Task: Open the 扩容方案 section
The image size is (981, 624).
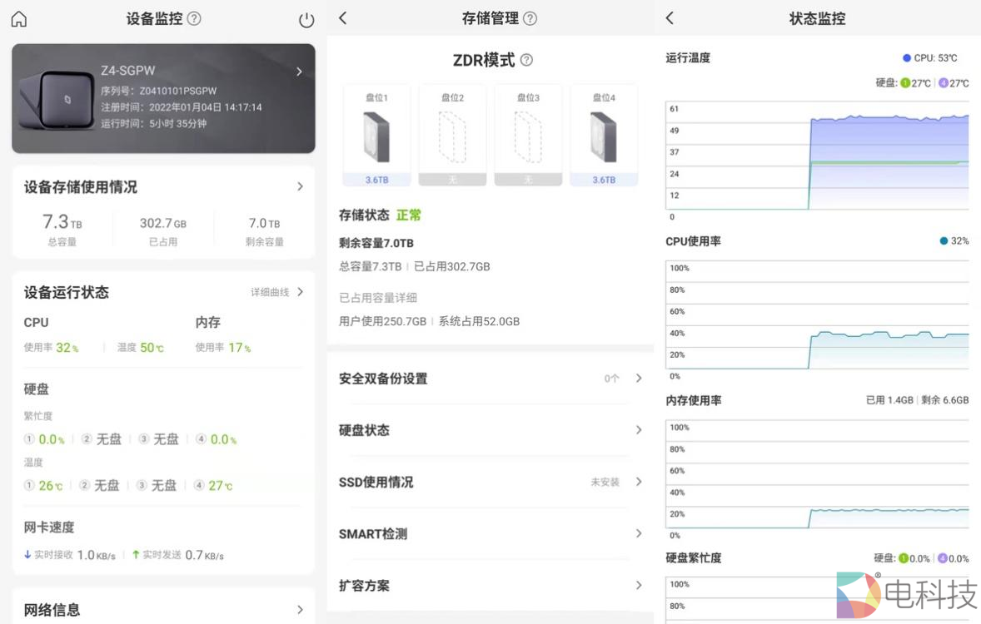Action: [491, 585]
